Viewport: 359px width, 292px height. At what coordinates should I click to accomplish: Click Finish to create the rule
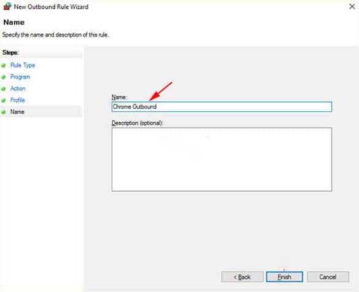tap(284, 277)
